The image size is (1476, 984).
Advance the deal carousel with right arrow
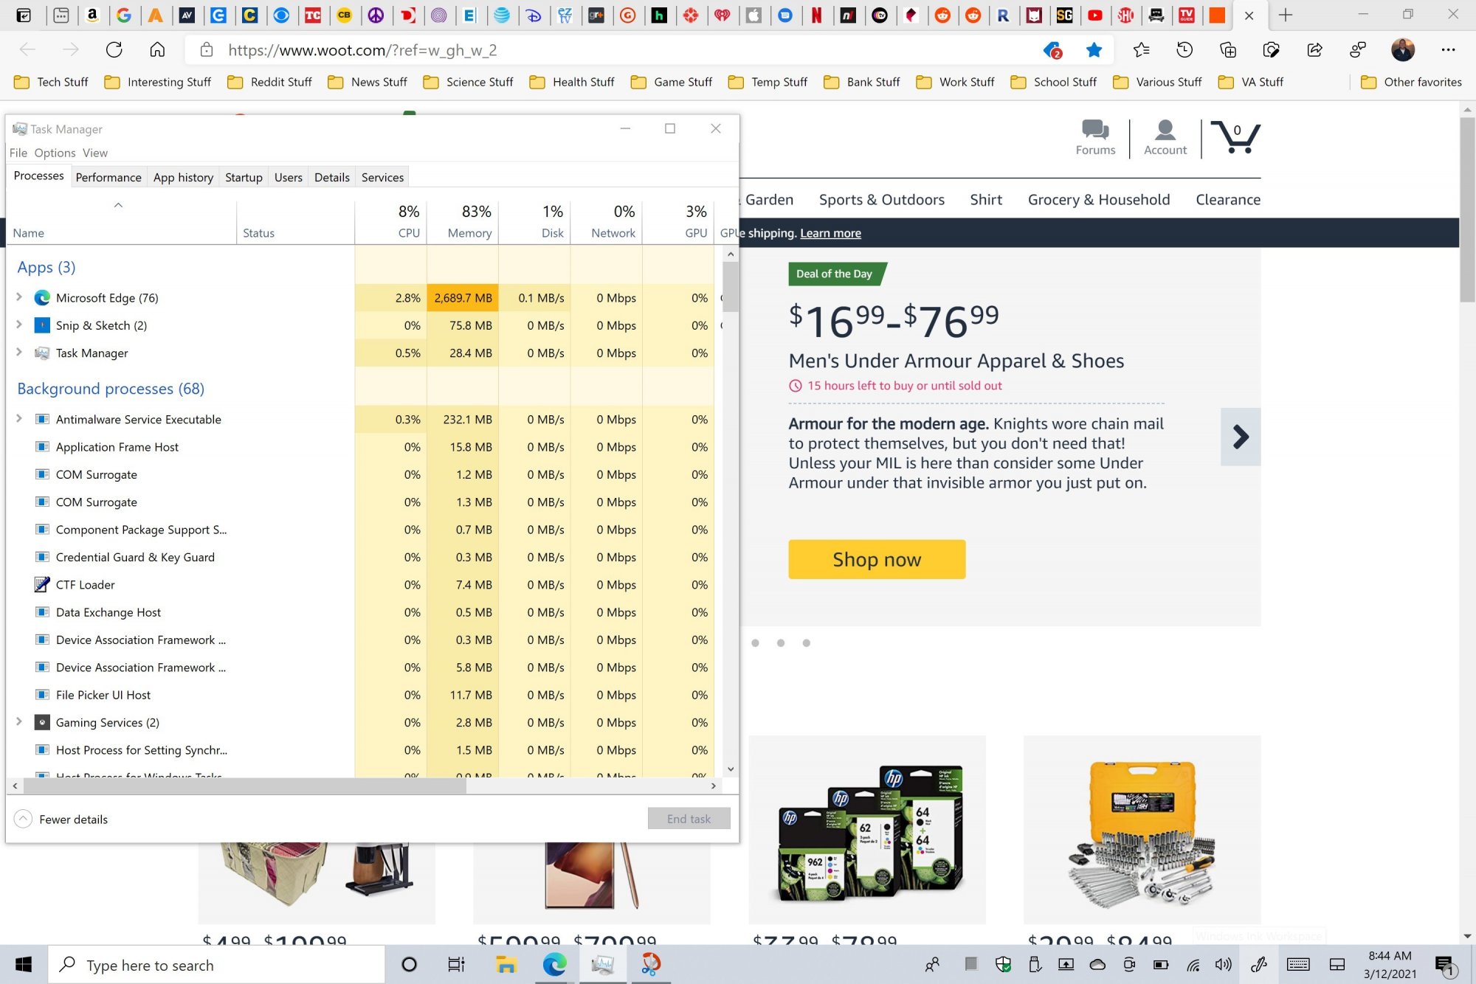point(1240,437)
